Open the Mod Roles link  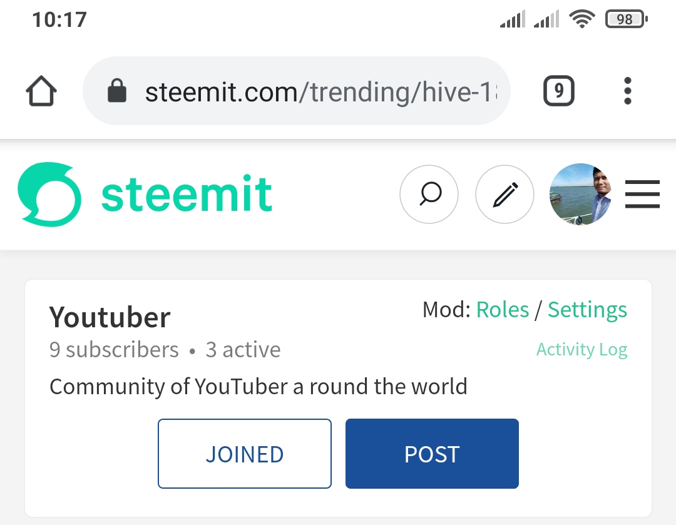[x=502, y=310]
